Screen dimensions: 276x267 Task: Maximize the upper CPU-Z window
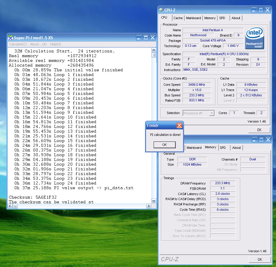click(x=261, y=10)
